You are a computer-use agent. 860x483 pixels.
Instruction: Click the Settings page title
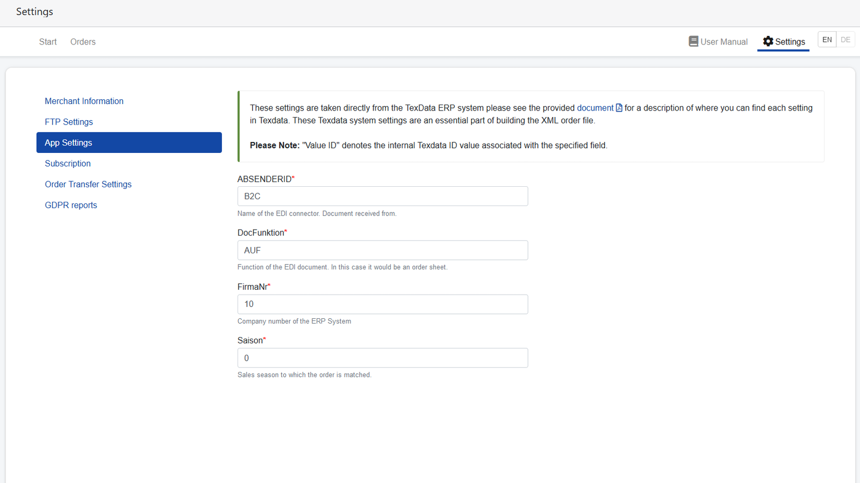tap(34, 12)
